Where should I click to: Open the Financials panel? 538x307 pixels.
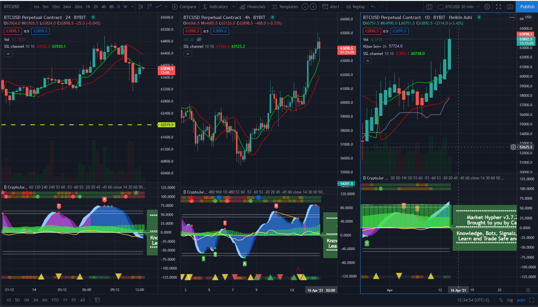click(253, 7)
